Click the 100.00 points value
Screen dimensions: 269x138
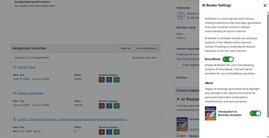pos(78,105)
